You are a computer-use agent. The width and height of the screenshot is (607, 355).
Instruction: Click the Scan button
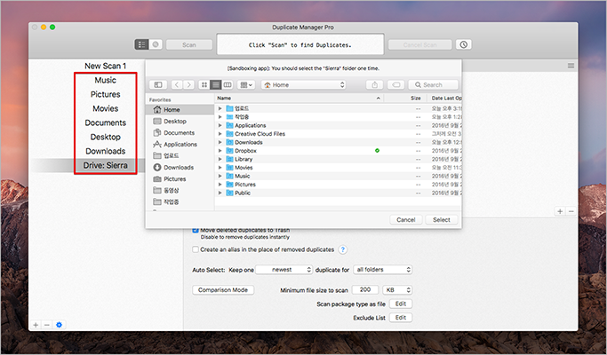[189, 45]
